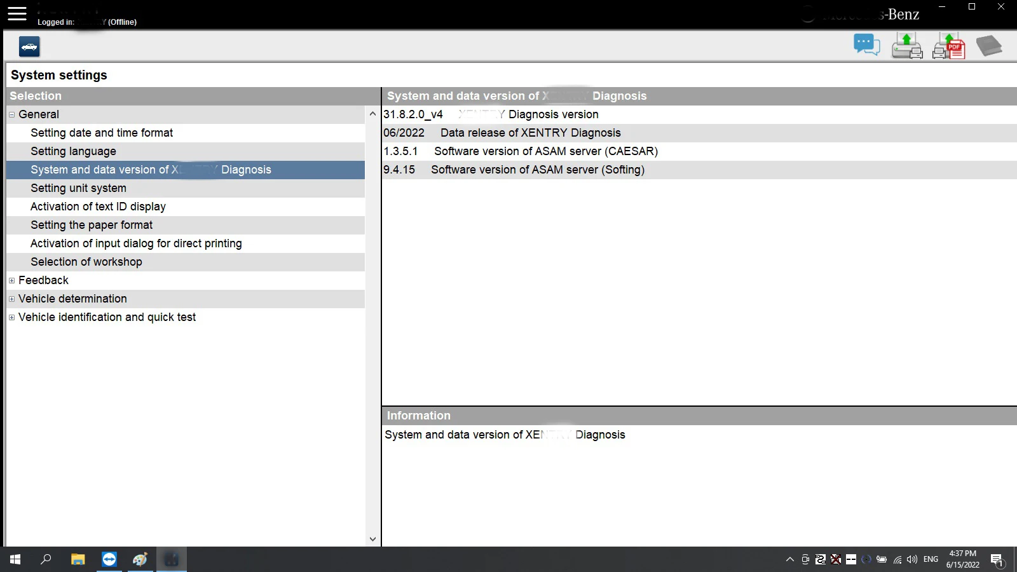This screenshot has width=1017, height=572.
Task: Open the Windows Start menu
Action: [15, 559]
